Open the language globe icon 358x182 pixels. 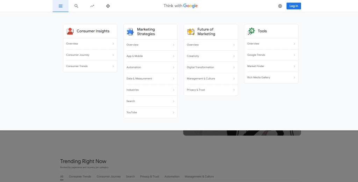(x=280, y=6)
